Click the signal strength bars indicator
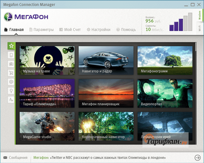The width and height of the screenshot is (204, 163). tap(181, 22)
